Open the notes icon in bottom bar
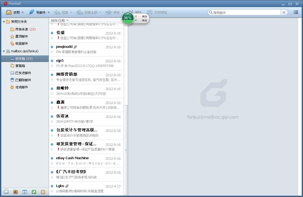Viewport: 303px width, 197px height. [34, 192]
